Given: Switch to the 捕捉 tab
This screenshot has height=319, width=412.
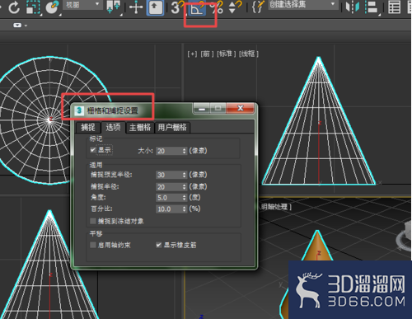Looking at the screenshot, I should [87, 128].
